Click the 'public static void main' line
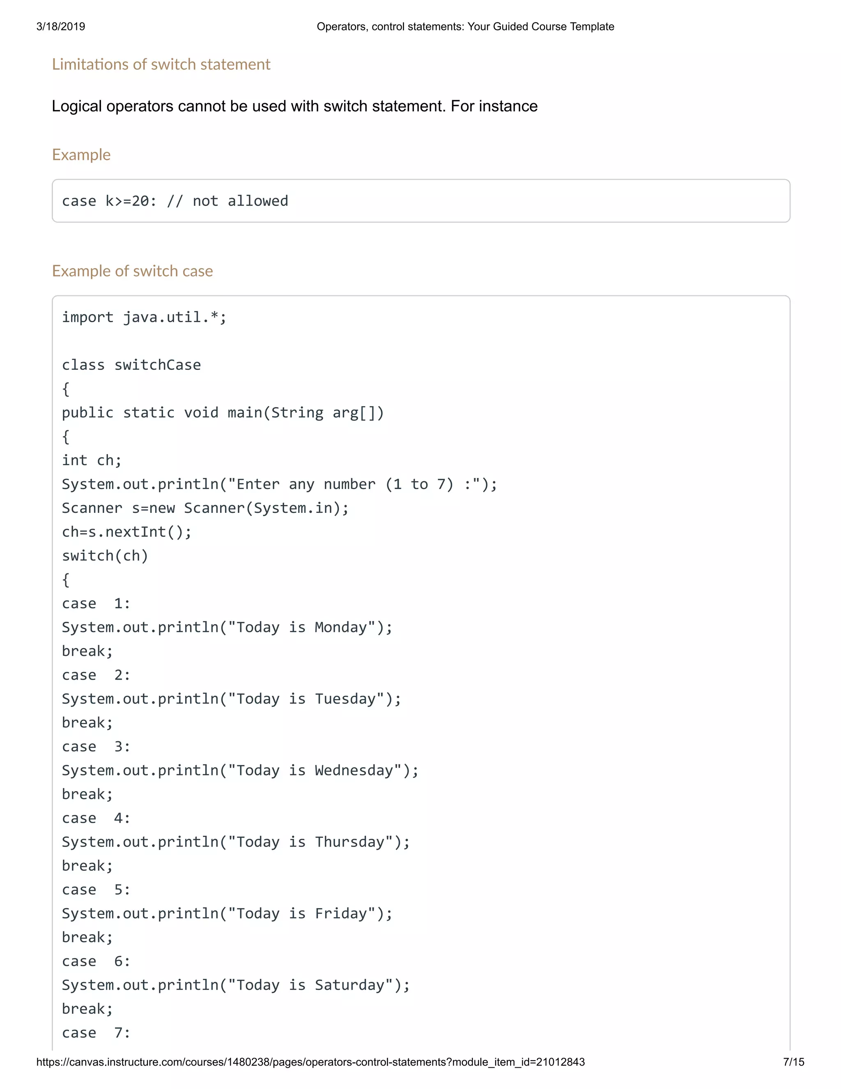The height and width of the screenshot is (1089, 841). tap(223, 413)
